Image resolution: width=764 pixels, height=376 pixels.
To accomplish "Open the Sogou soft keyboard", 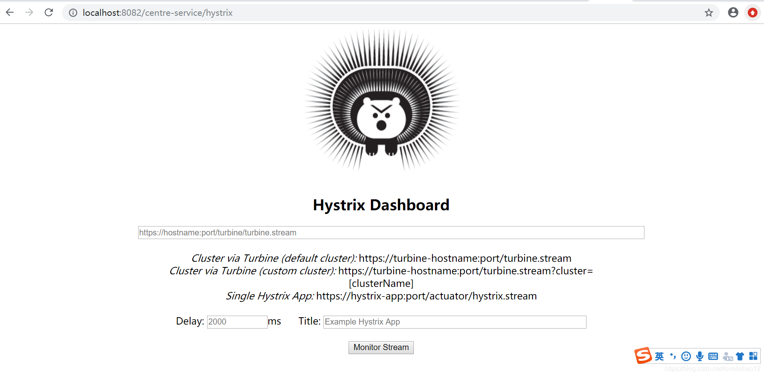I will [x=713, y=356].
